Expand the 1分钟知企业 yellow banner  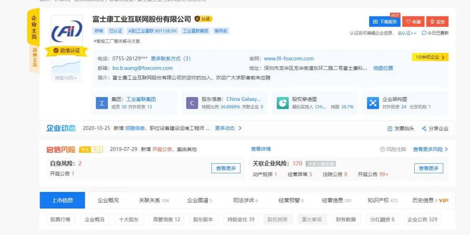(x=430, y=57)
